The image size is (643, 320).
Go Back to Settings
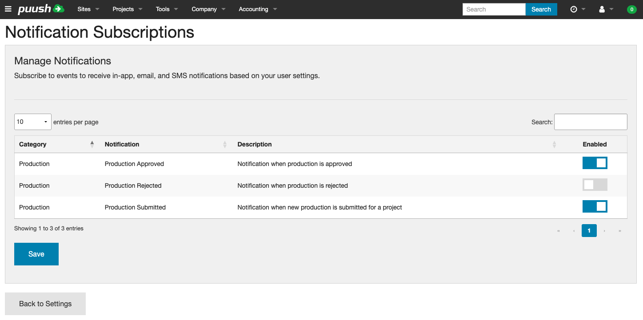pyautogui.click(x=45, y=304)
